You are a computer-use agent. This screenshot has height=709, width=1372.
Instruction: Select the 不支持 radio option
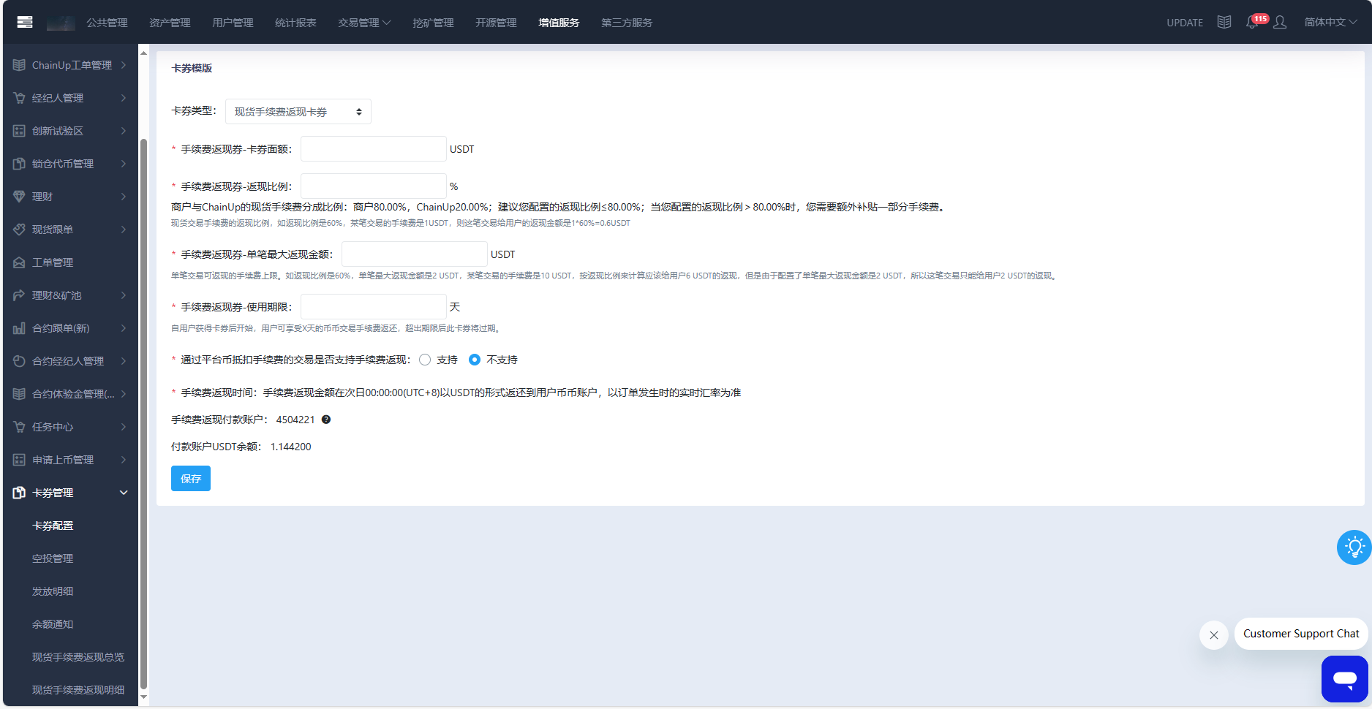475,360
